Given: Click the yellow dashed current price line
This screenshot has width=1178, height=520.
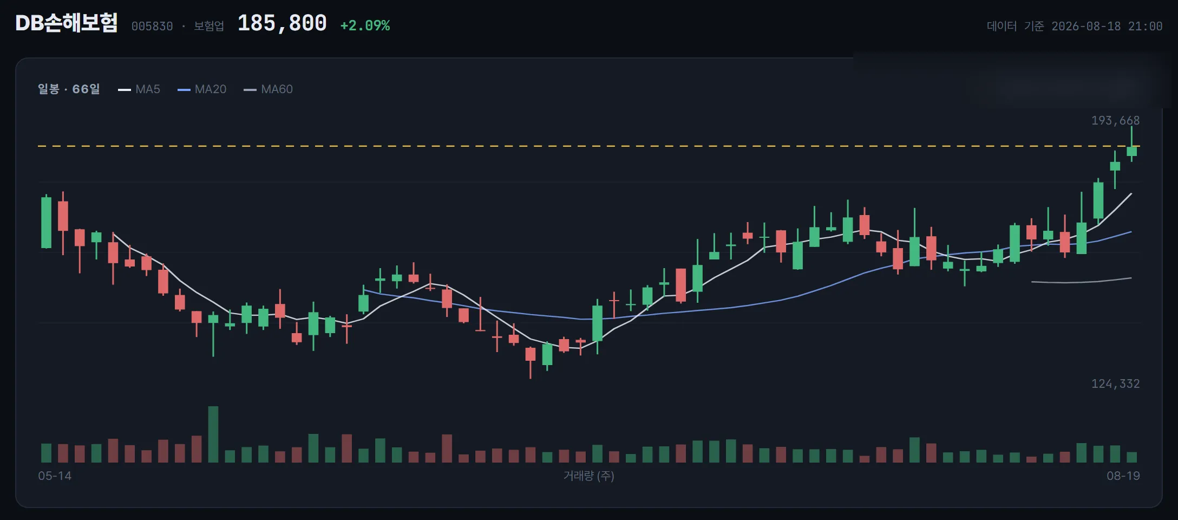Looking at the screenshot, I should (x=589, y=146).
